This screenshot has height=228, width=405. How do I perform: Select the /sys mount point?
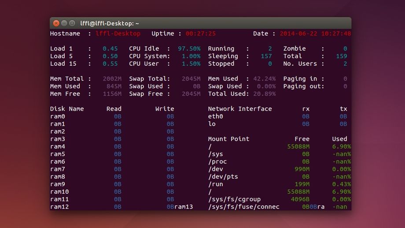[x=215, y=154]
